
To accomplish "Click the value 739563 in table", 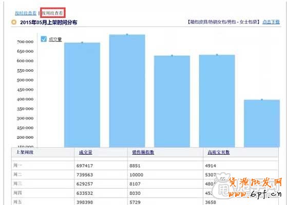I will tap(85, 175).
